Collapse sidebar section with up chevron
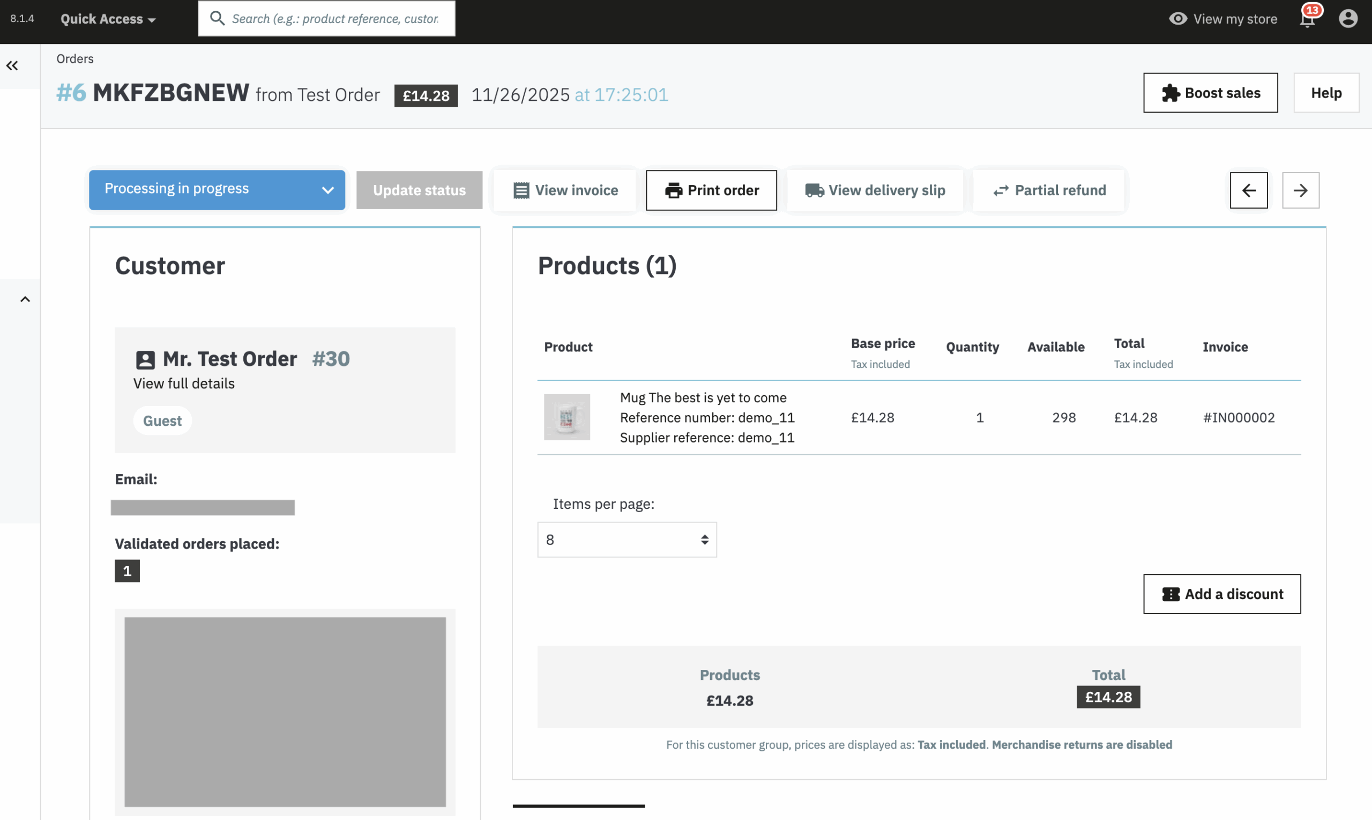This screenshot has width=1372, height=820. 25,299
